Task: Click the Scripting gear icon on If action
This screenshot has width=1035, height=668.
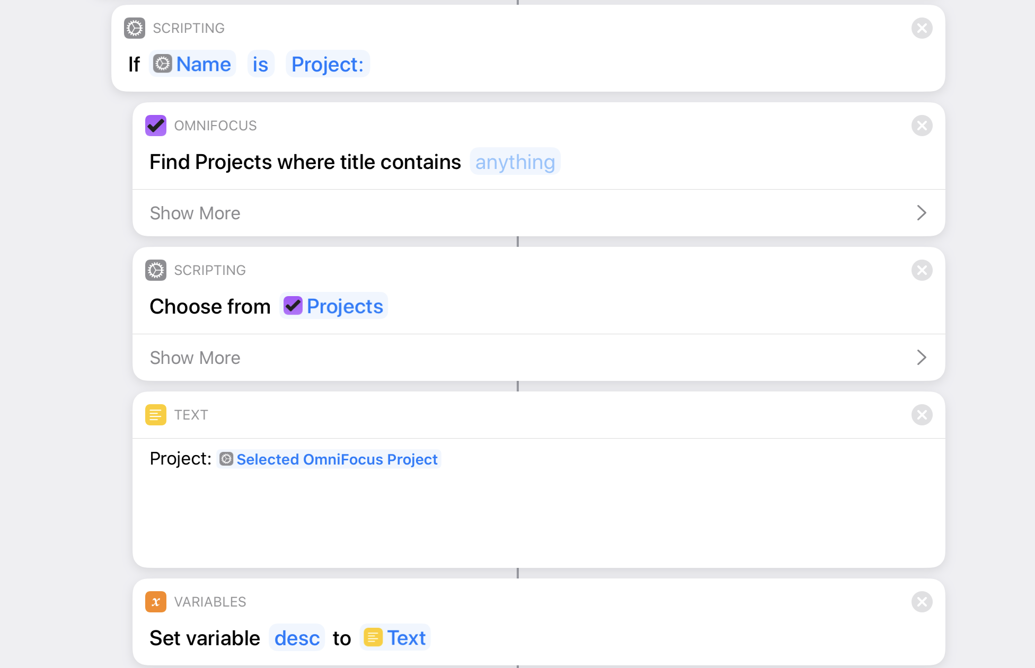Action: [135, 28]
